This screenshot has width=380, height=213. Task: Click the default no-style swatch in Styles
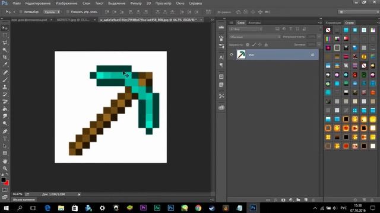tap(328, 30)
